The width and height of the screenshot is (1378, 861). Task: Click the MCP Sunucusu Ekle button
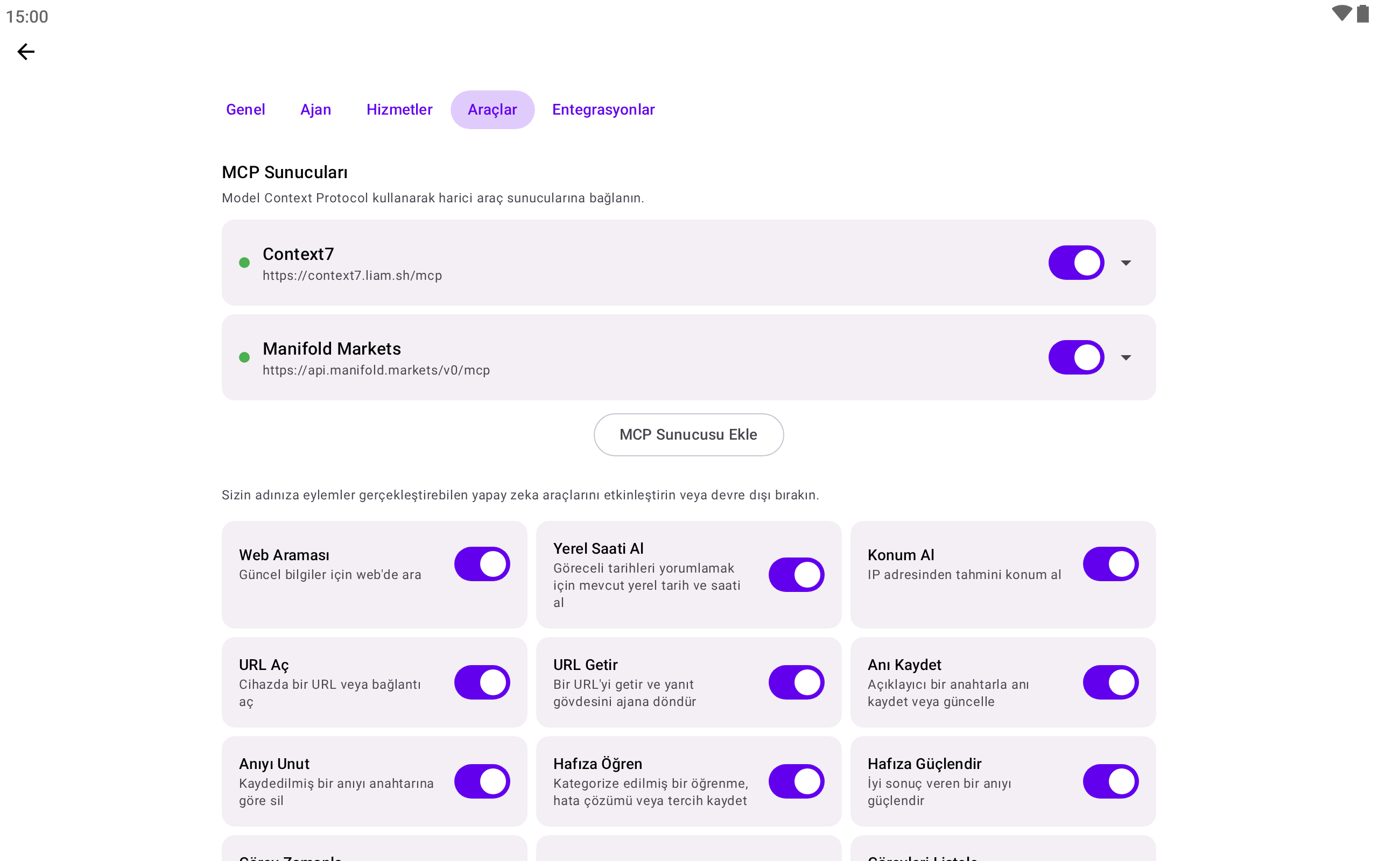(688, 434)
